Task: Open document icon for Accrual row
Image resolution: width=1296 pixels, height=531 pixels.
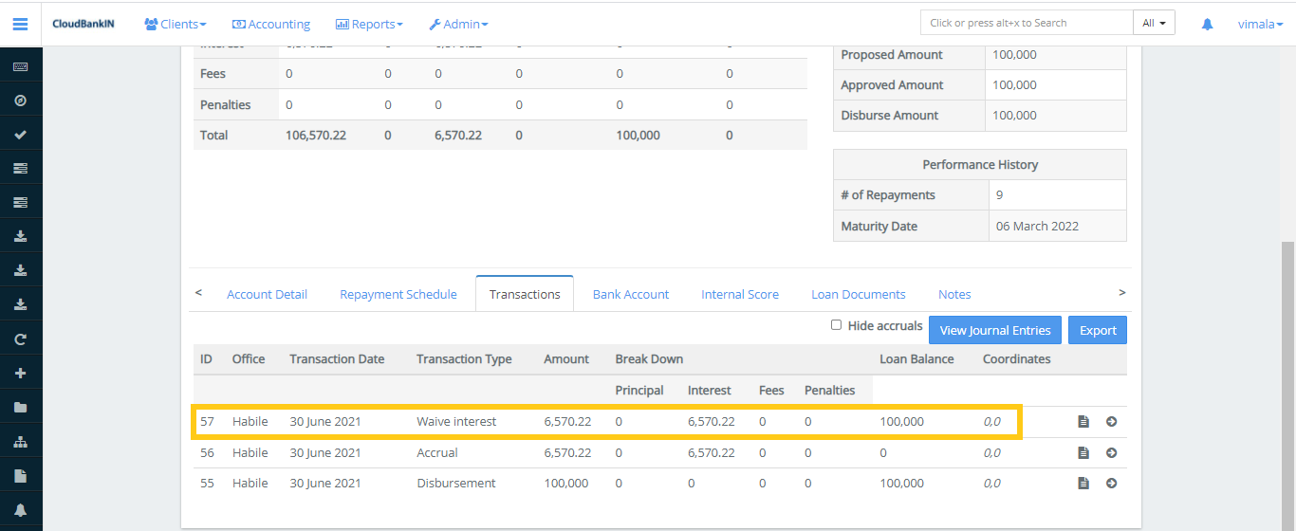Action: (1083, 453)
